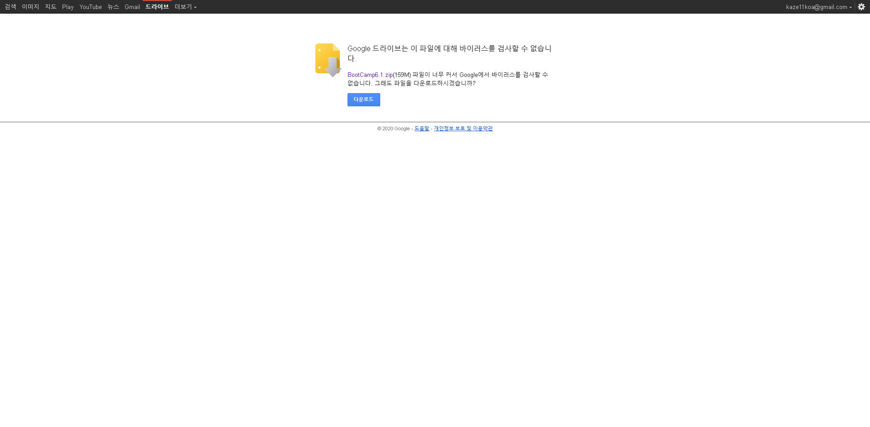The width and height of the screenshot is (870, 427).
Task: Open the 도움말 link in footer
Action: coord(422,128)
